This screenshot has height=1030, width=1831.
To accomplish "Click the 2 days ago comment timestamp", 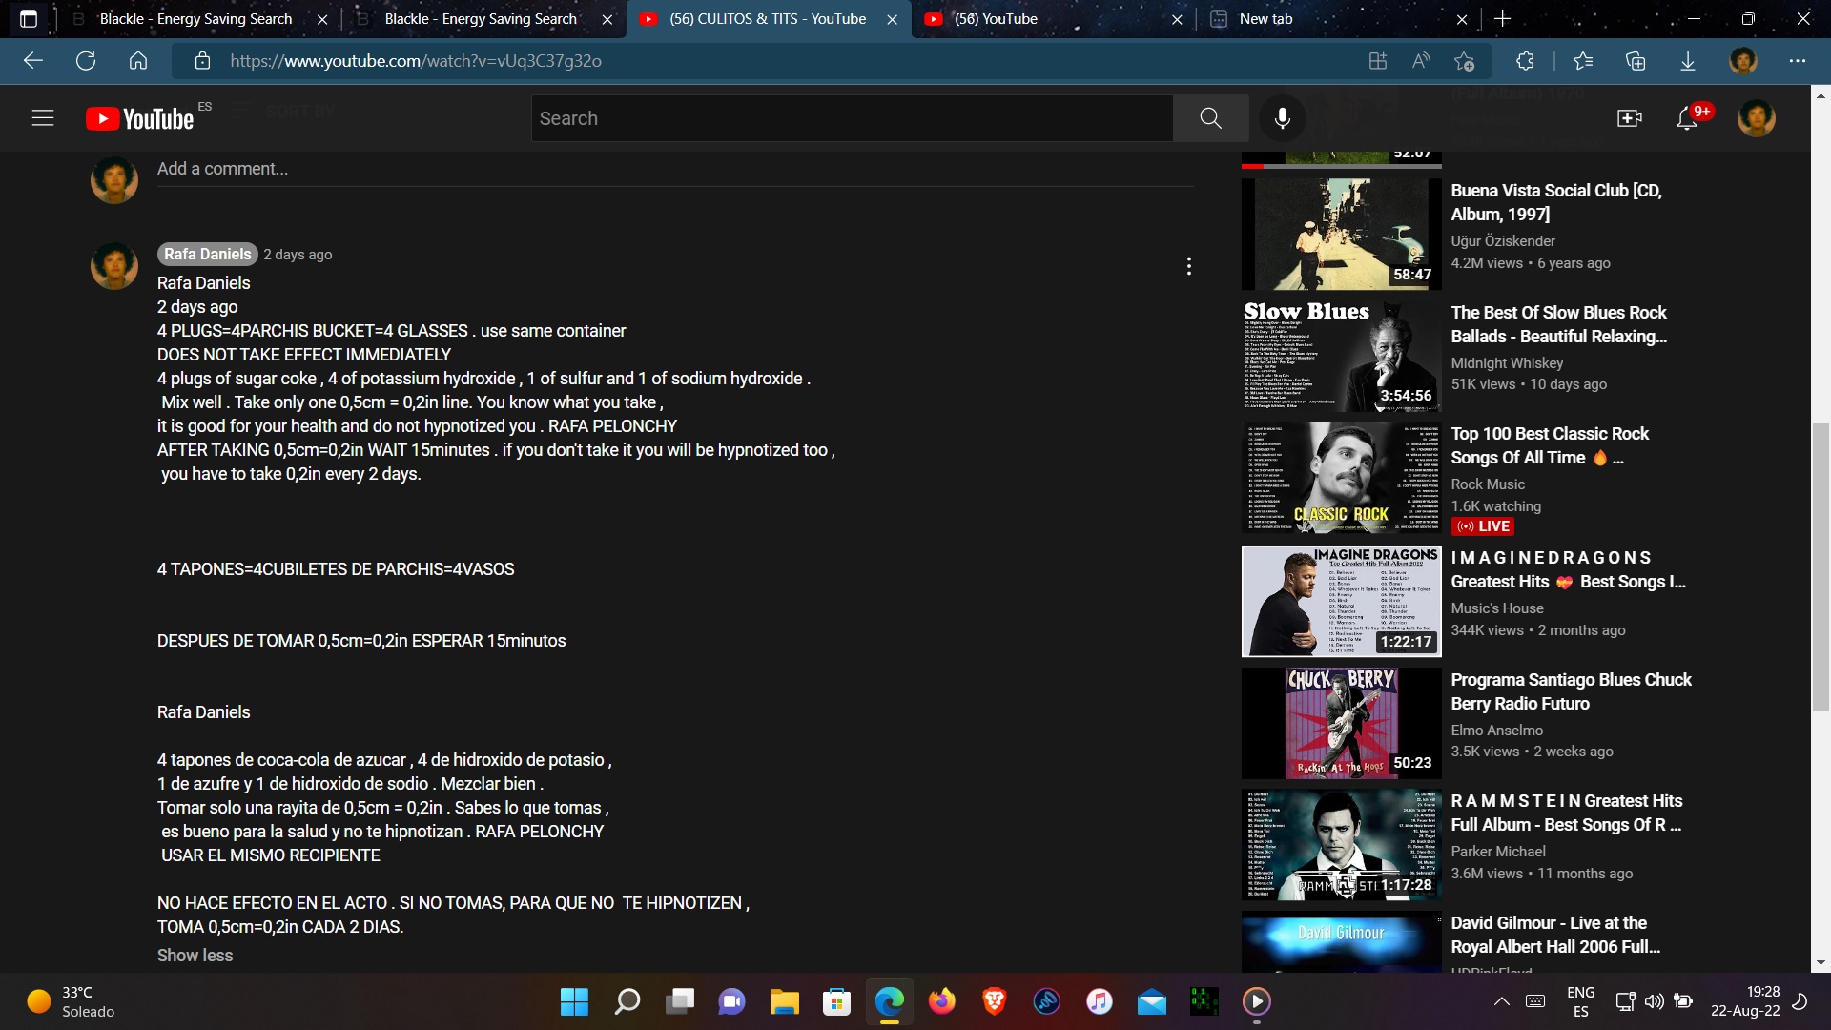I will point(298,255).
